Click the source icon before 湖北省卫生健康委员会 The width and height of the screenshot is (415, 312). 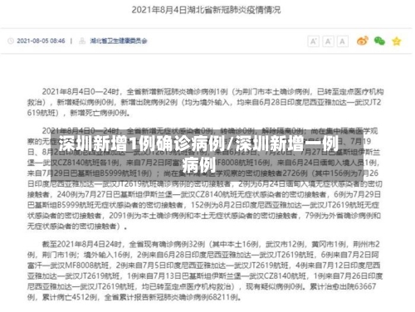coord(82,41)
